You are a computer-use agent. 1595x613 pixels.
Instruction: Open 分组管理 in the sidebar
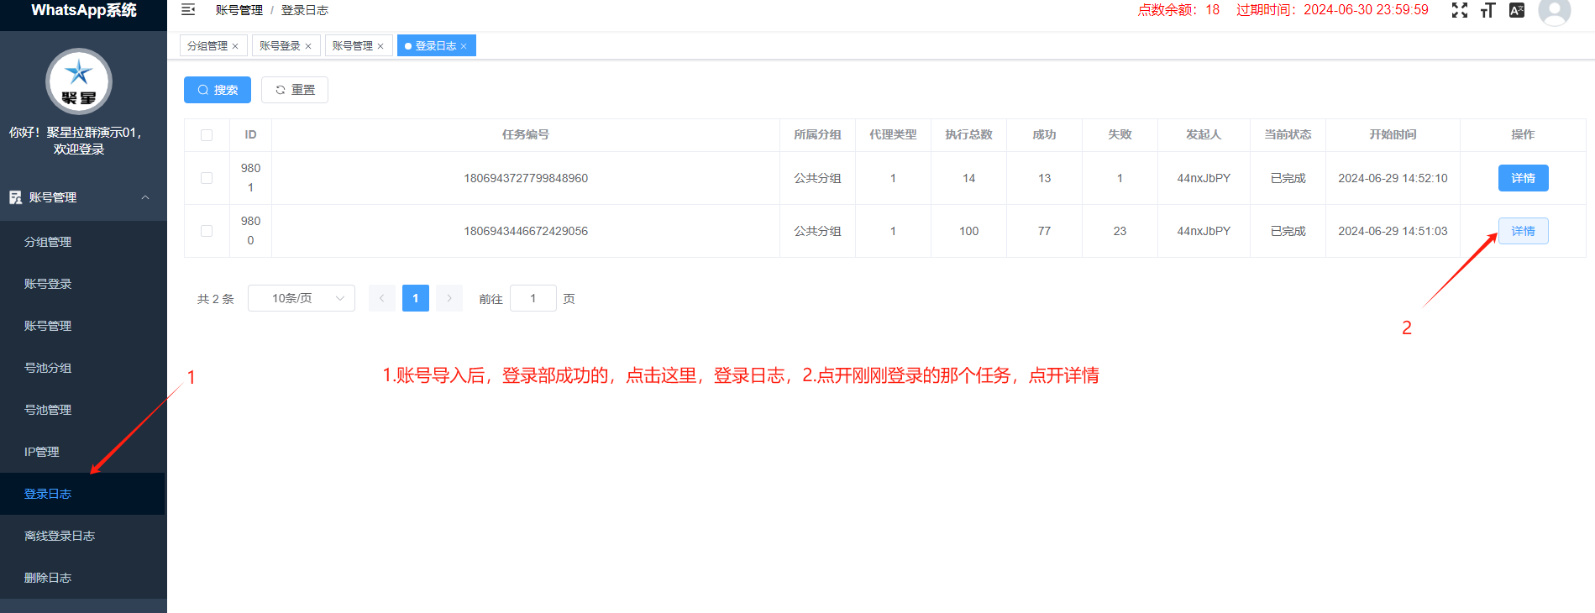(82, 242)
